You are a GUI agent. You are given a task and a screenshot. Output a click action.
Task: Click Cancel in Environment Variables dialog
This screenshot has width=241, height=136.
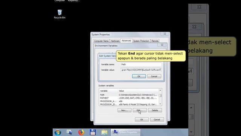click(x=157, y=120)
